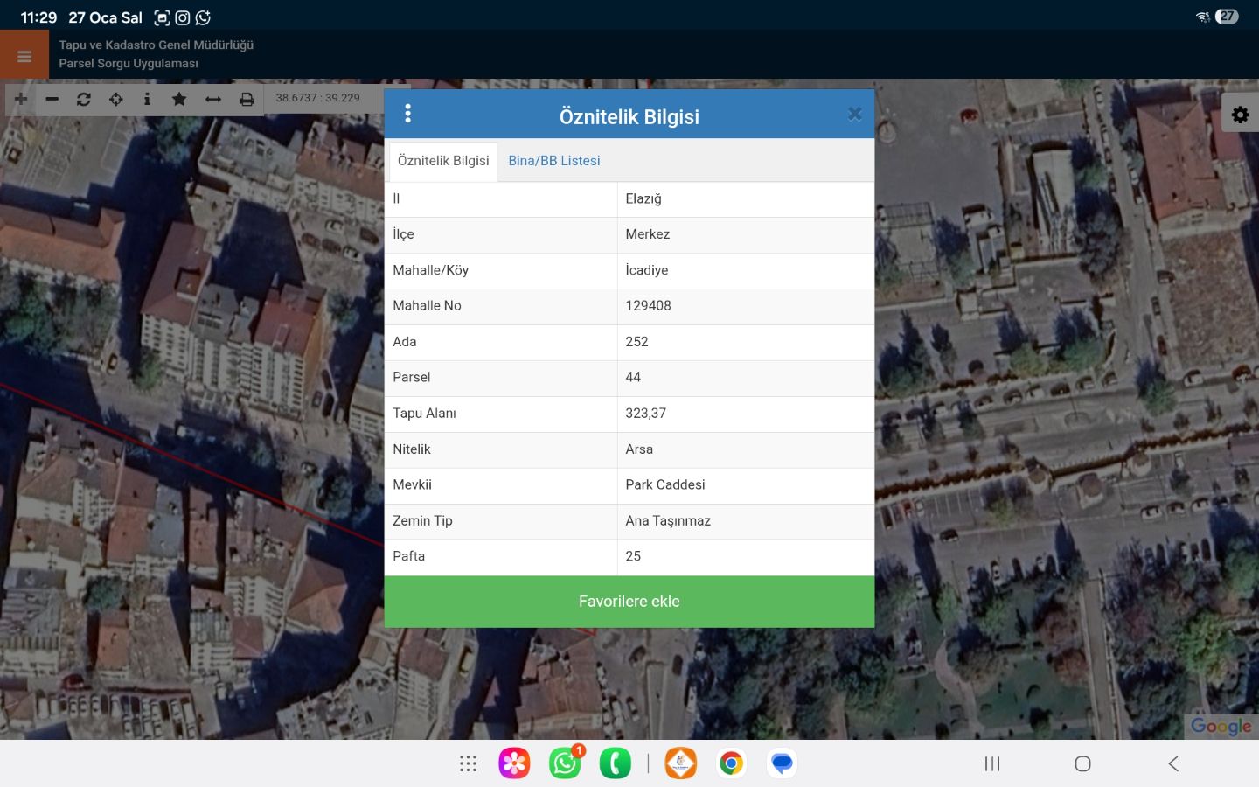Zoom out with the minus icon
This screenshot has height=787, width=1259.
[52, 99]
